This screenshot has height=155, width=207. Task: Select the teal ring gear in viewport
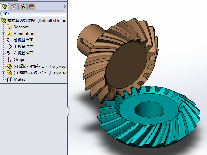pos(149,117)
